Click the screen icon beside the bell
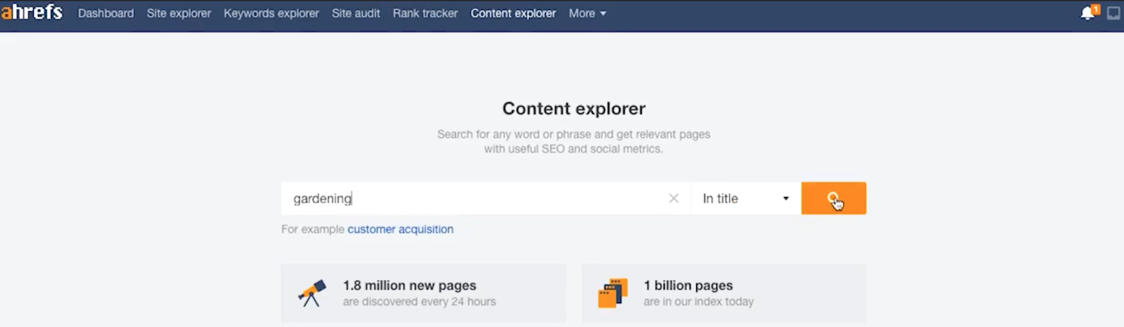 1113,13
